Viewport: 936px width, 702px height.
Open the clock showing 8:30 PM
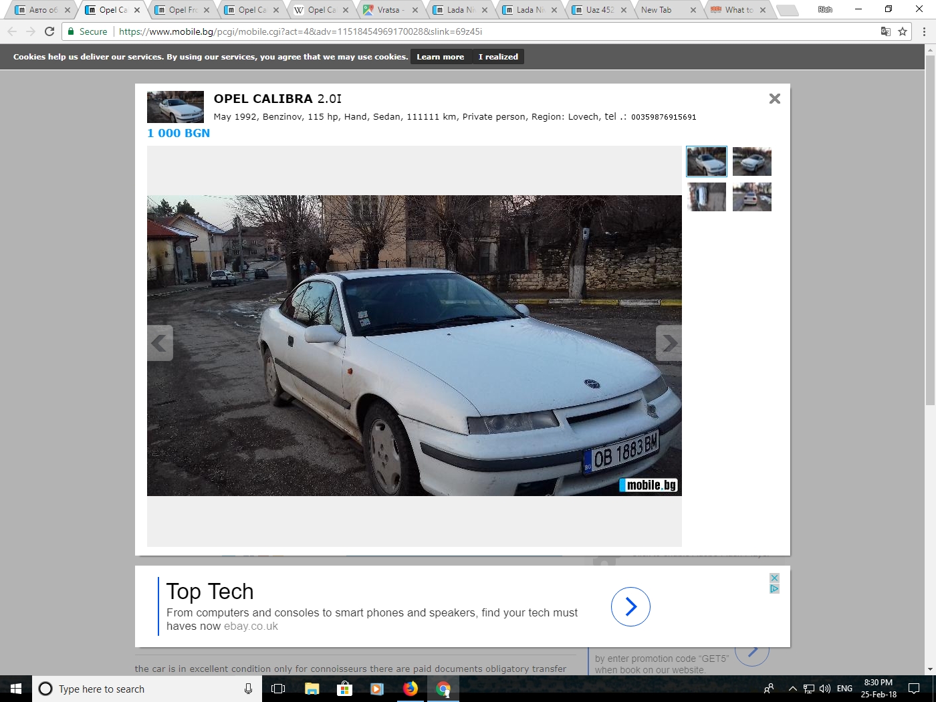[879, 689]
